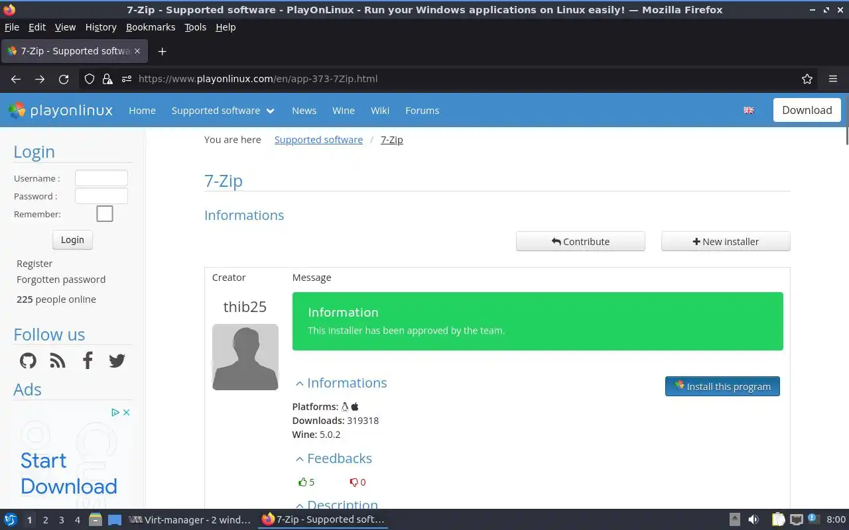
Task: Go forward with the browser forward arrow
Action: (40, 79)
